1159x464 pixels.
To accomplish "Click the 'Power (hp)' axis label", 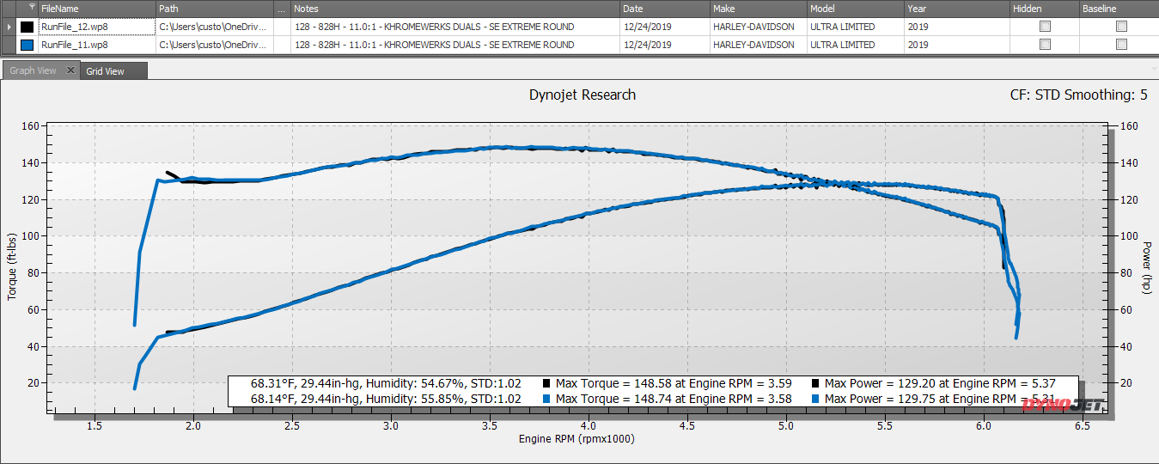I will pyautogui.click(x=1146, y=267).
